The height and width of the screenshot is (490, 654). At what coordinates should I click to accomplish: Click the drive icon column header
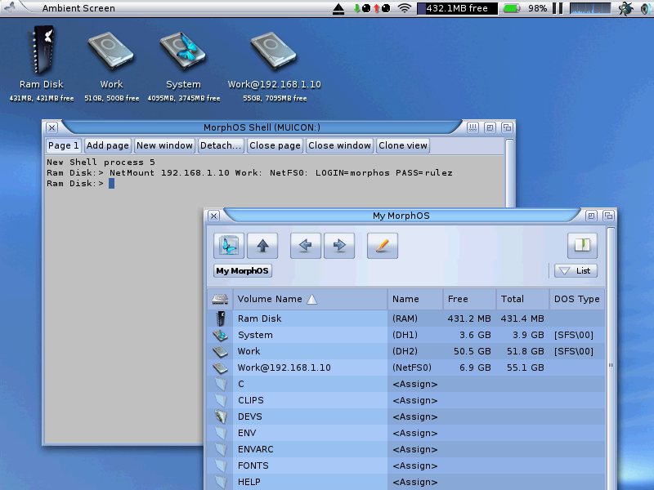(x=220, y=299)
